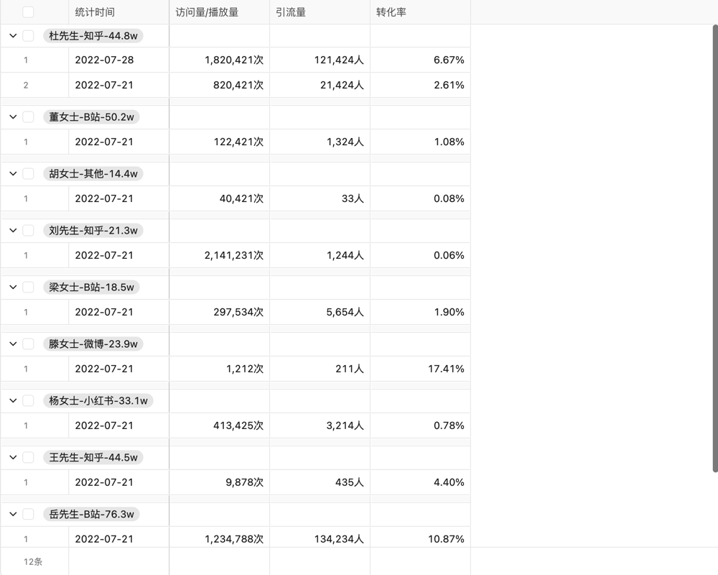
Task: Click the 杨女士-小红书-33.1w group label
Action: tap(98, 400)
